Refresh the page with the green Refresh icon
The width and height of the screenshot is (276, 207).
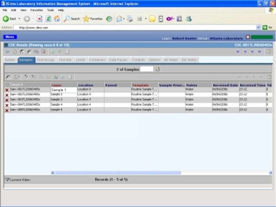tap(48, 19)
